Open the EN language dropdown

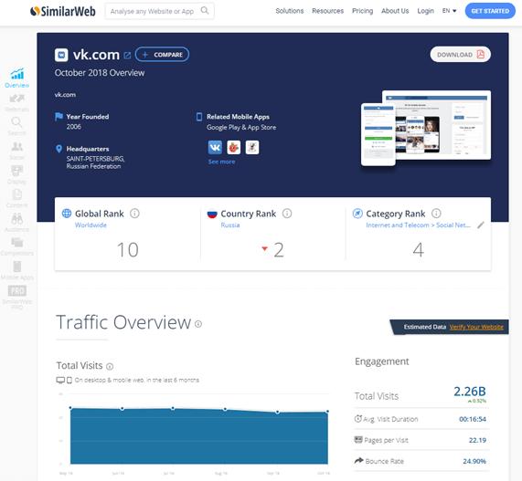pyautogui.click(x=449, y=11)
